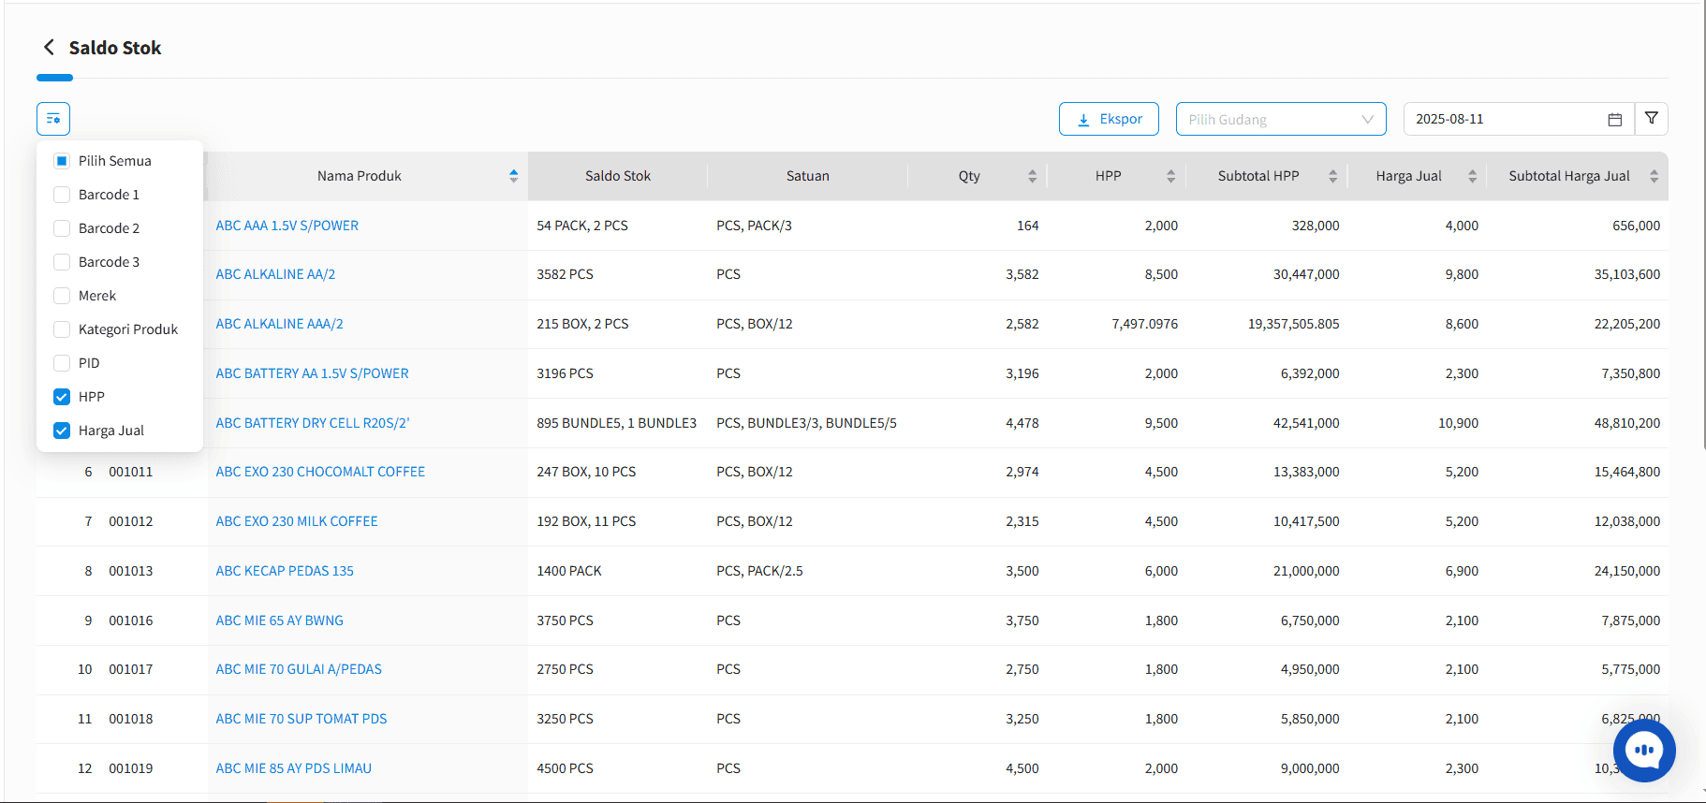Toggle the Pilih Semua checkbox

(x=62, y=161)
